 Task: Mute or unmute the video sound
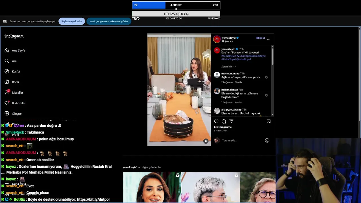(206, 141)
